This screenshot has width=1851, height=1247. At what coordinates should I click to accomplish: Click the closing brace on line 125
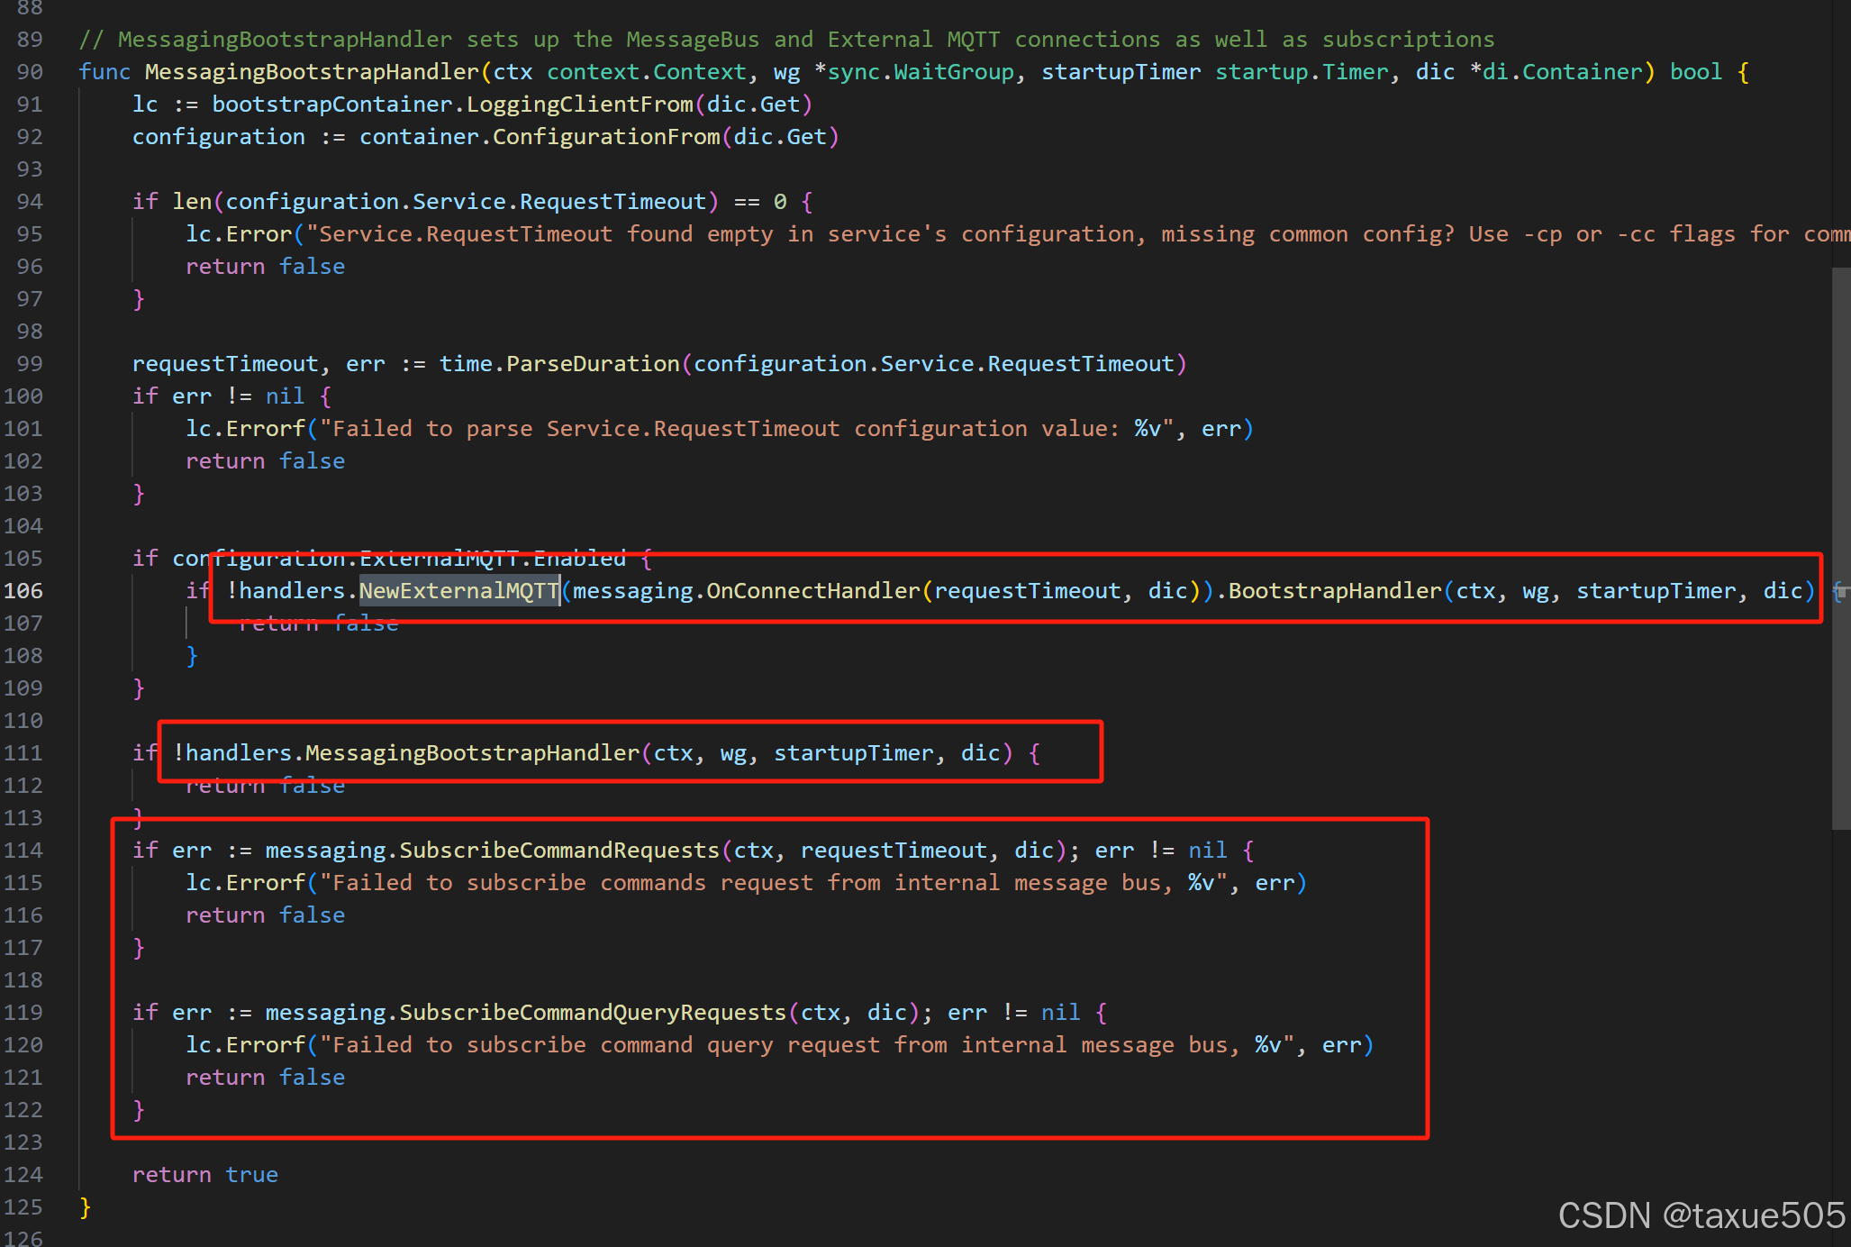click(83, 1206)
